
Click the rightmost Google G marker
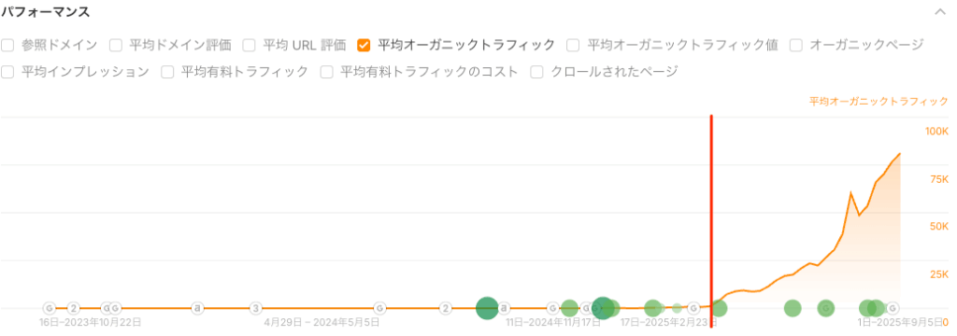[893, 308]
